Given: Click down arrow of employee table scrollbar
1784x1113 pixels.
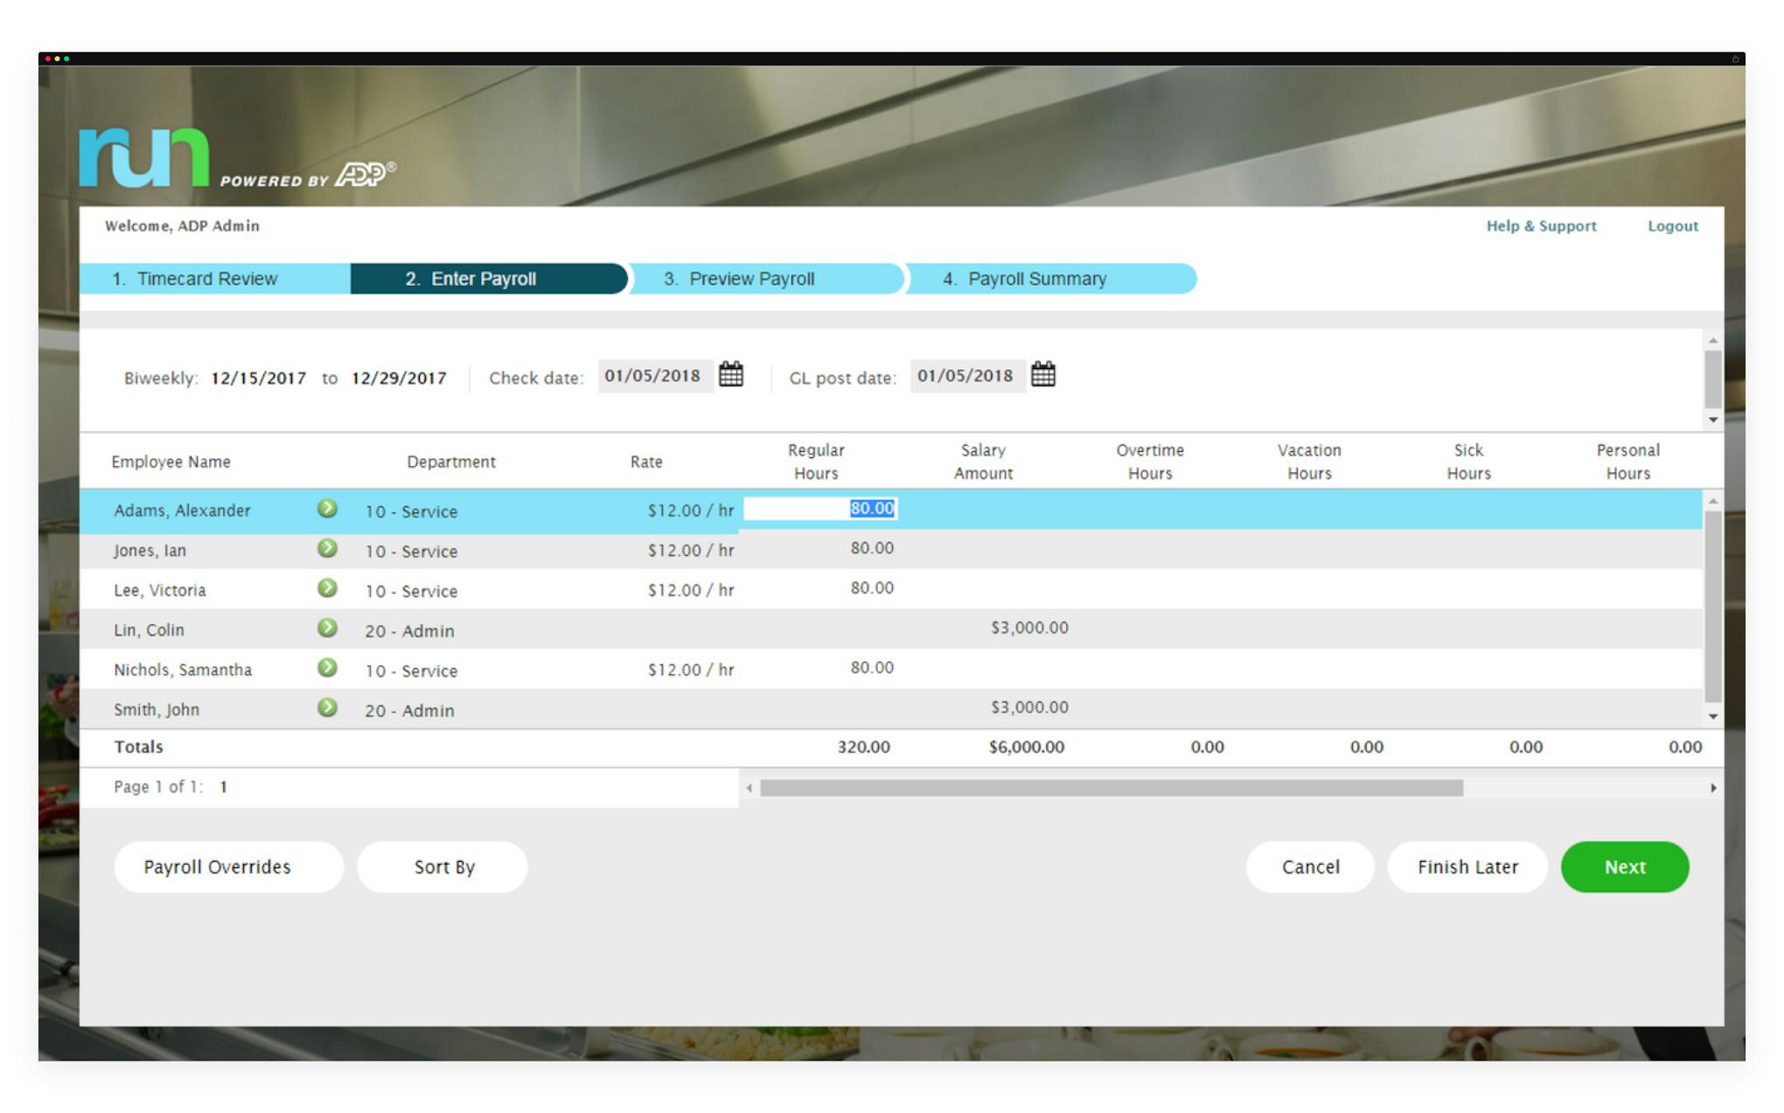Looking at the screenshot, I should coord(1713,716).
